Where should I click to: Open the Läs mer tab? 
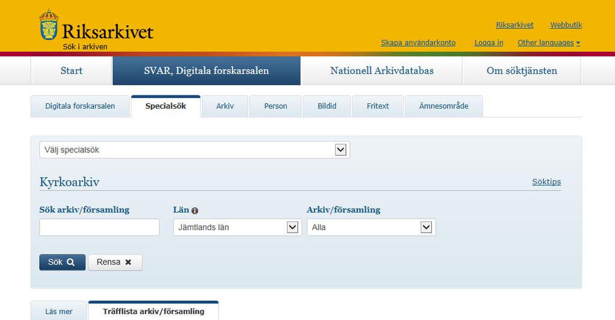[x=59, y=312]
